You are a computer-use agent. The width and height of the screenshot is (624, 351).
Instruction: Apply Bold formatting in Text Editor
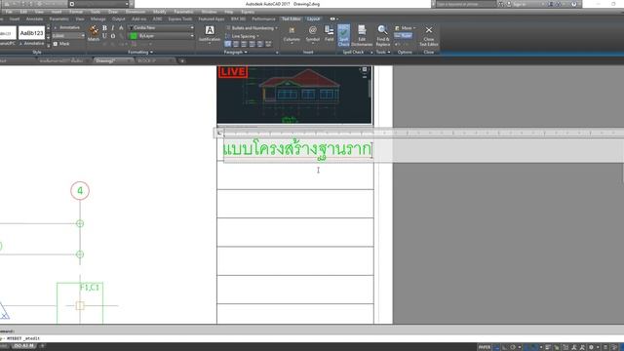[x=104, y=28]
